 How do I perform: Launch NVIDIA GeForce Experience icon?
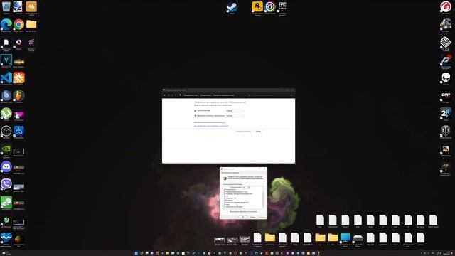(6, 149)
